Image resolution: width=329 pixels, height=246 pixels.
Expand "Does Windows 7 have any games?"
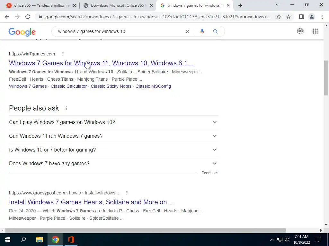tap(114, 164)
